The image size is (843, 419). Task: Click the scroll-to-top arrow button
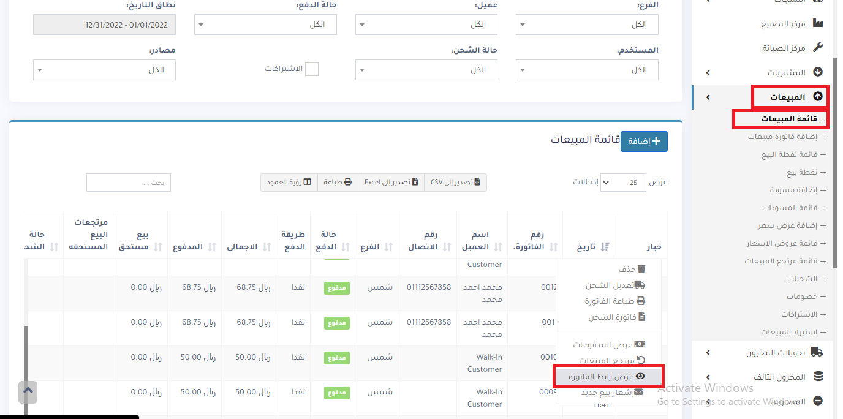(x=28, y=391)
